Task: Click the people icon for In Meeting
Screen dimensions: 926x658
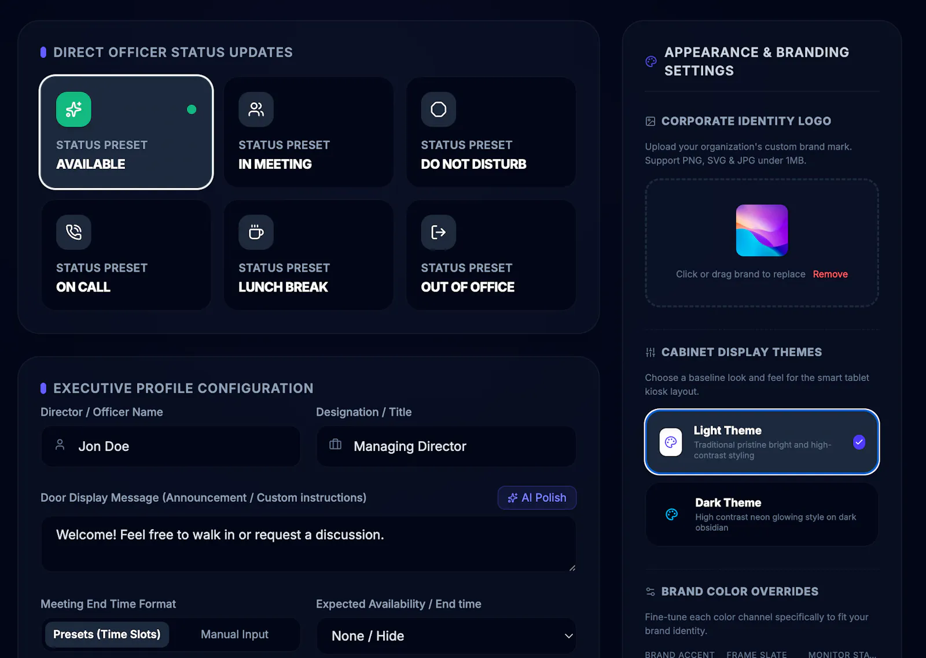Action: click(256, 109)
